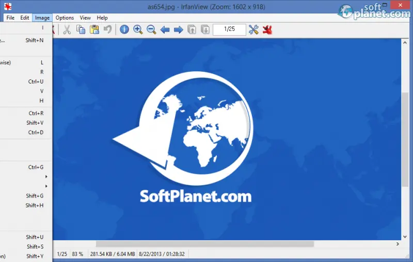
Task: Choose the menu entry with shortcut Shift+G
Action: tap(26, 195)
